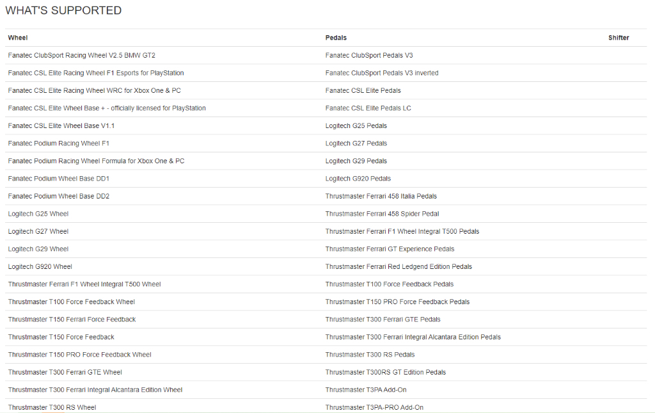Click the Shifter column header
This screenshot has width=655, height=413.
pos(619,38)
